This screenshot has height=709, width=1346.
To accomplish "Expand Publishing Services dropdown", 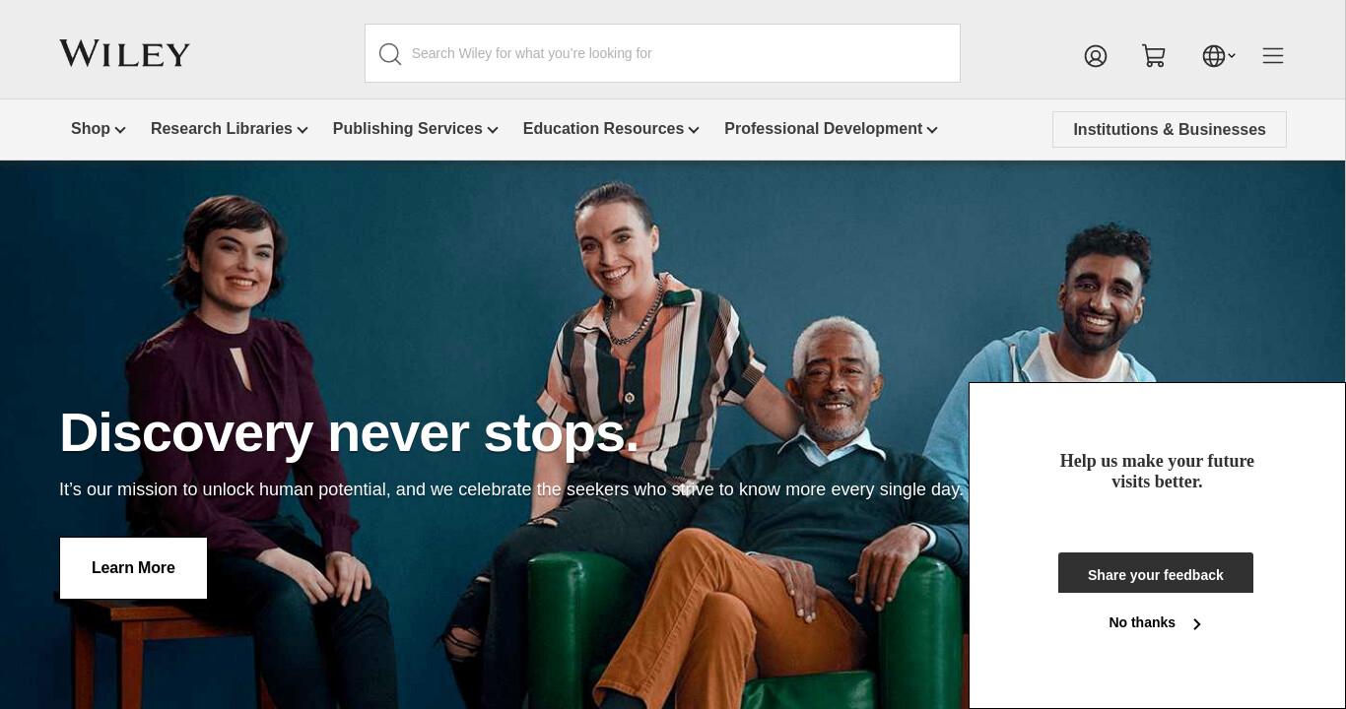I will pos(416,129).
